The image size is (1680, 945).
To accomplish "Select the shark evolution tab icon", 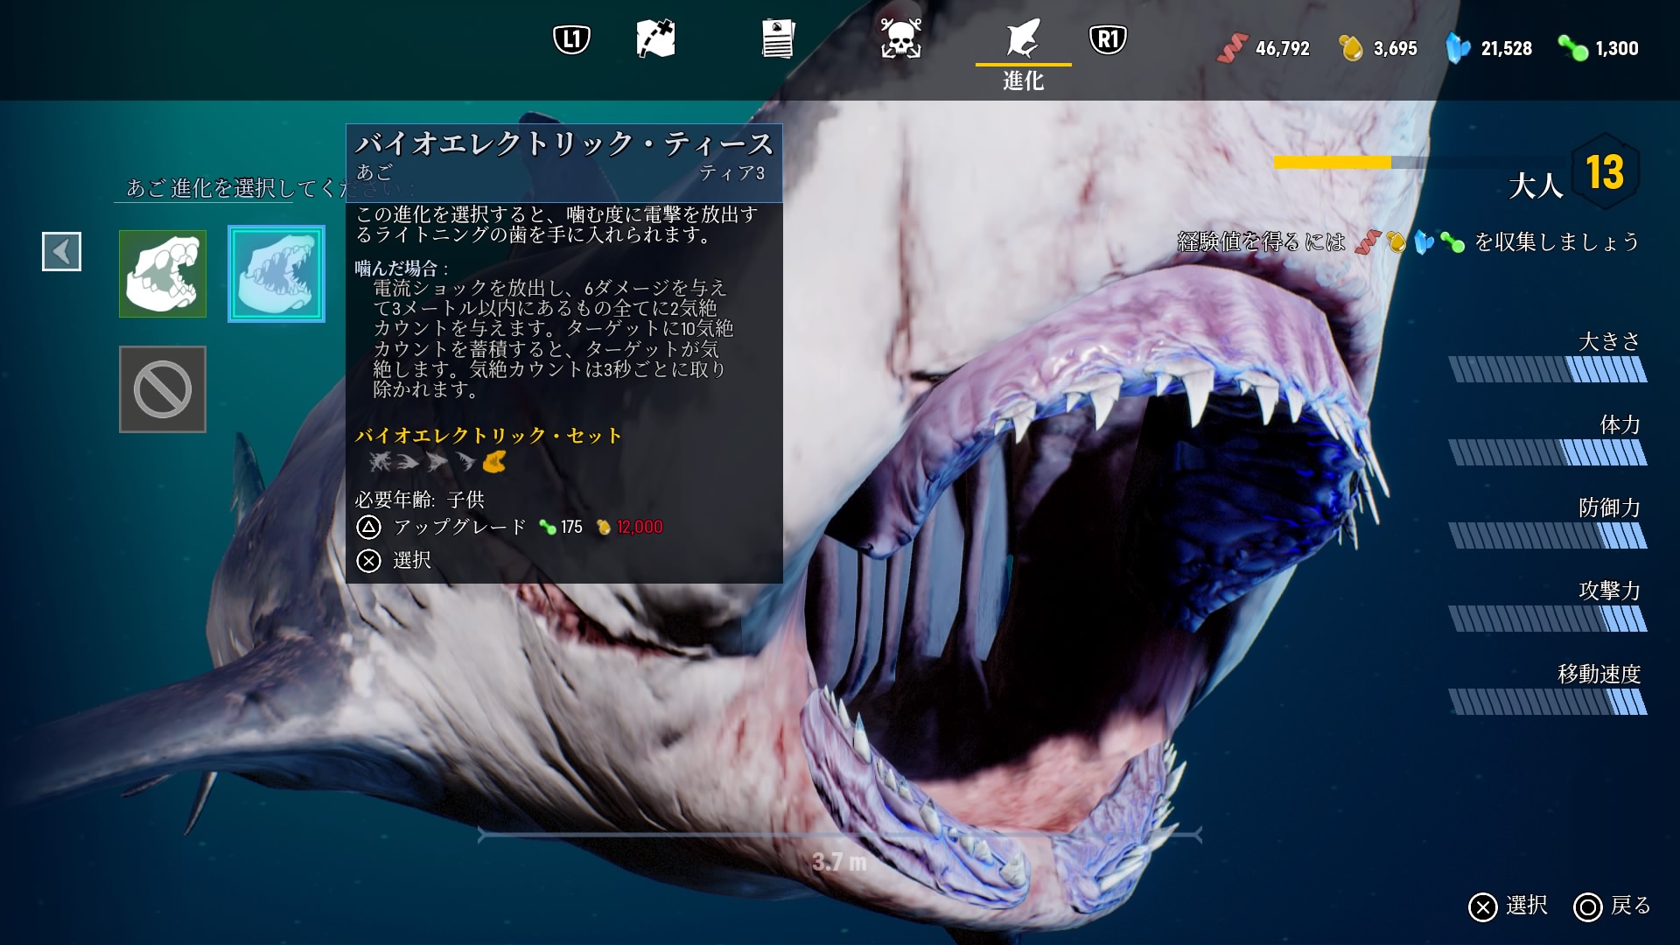I will 1023,39.
